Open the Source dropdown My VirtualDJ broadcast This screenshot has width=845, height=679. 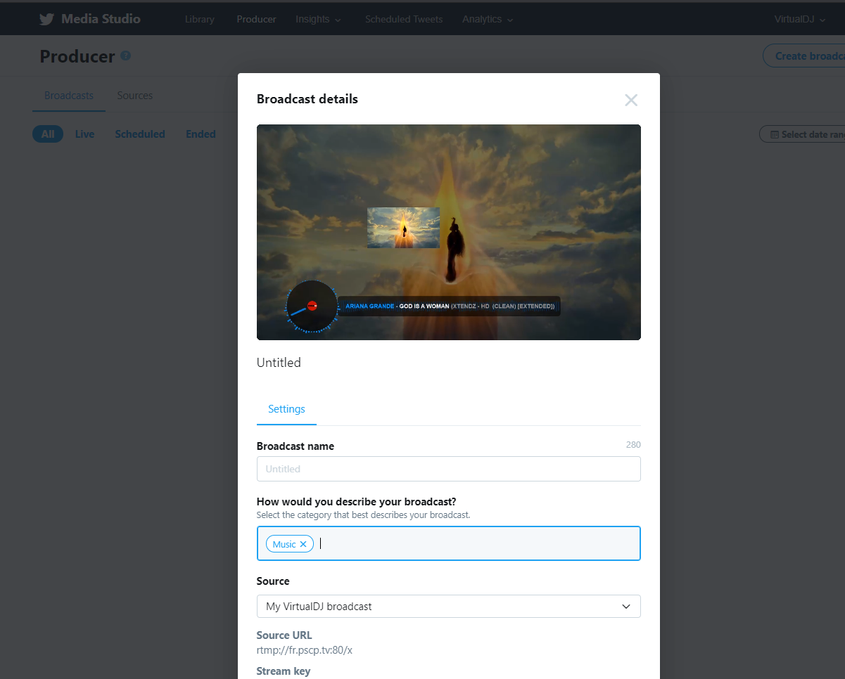pyautogui.click(x=449, y=606)
